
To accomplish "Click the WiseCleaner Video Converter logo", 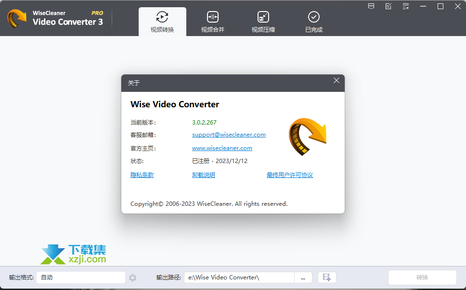I will 55,18.
